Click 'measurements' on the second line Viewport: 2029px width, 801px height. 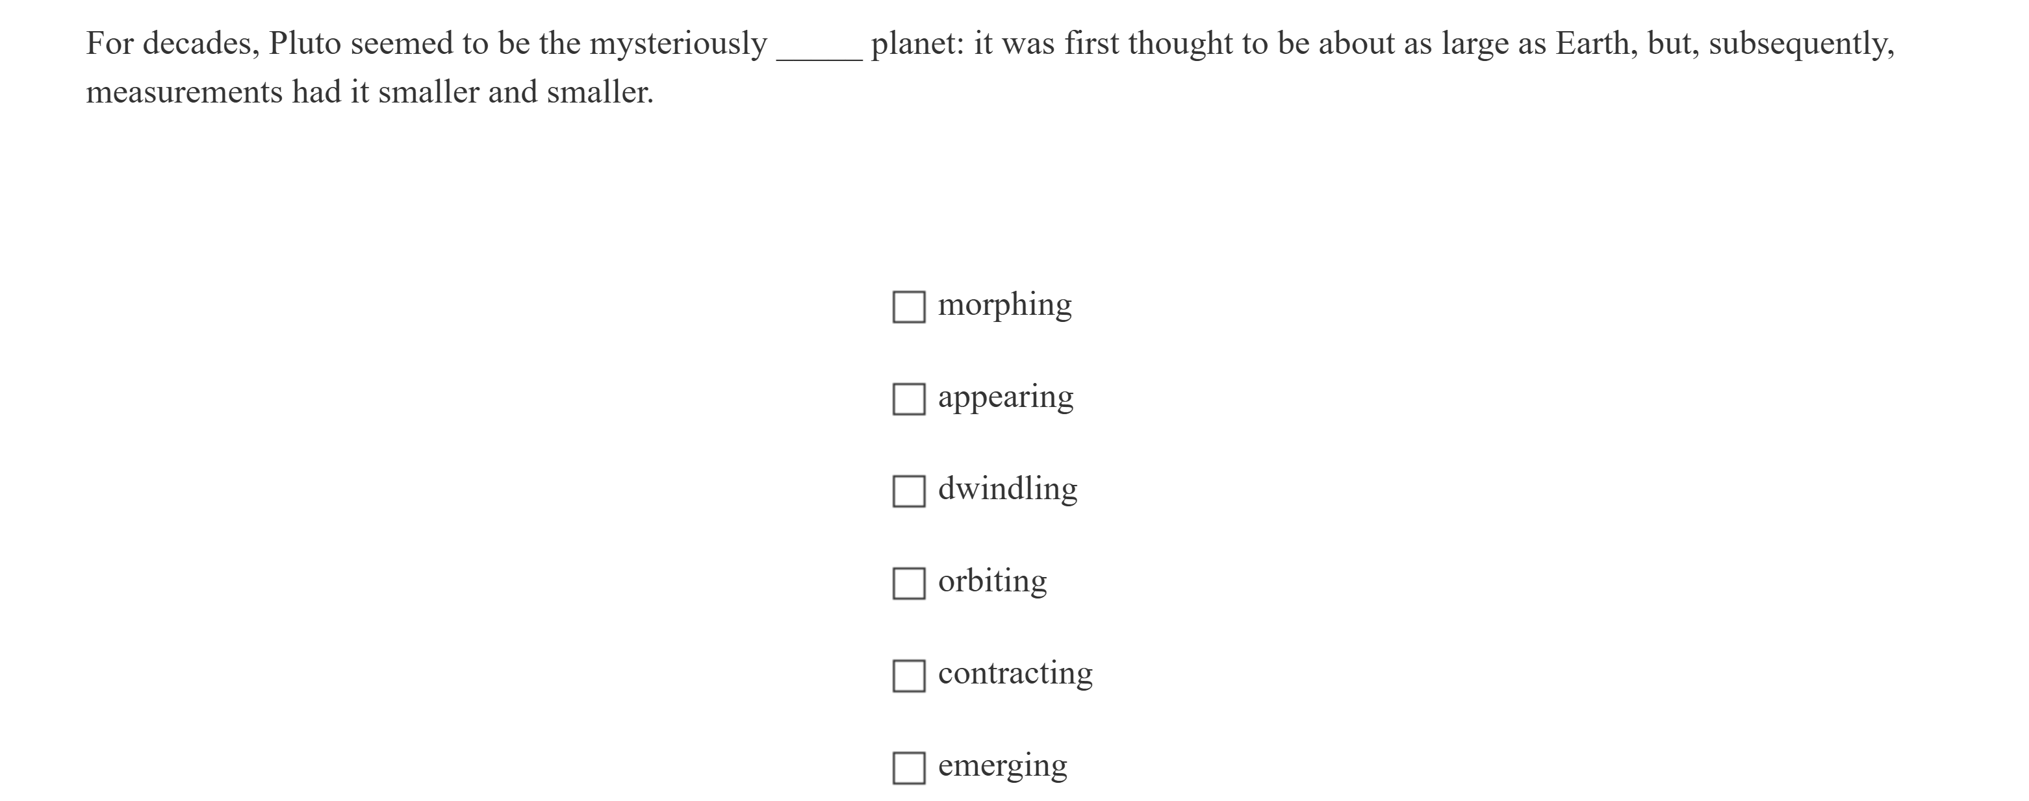tap(185, 92)
